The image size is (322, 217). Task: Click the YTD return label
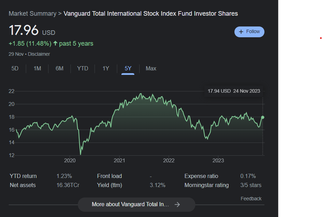pyautogui.click(x=23, y=176)
